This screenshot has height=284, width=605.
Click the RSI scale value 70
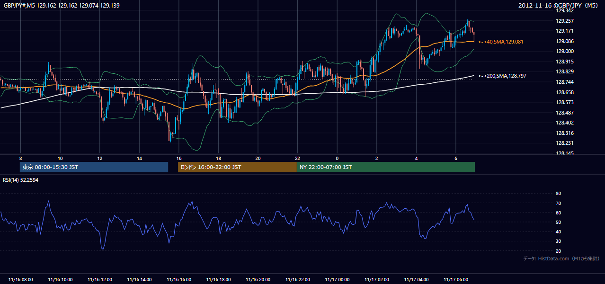[x=559, y=203]
